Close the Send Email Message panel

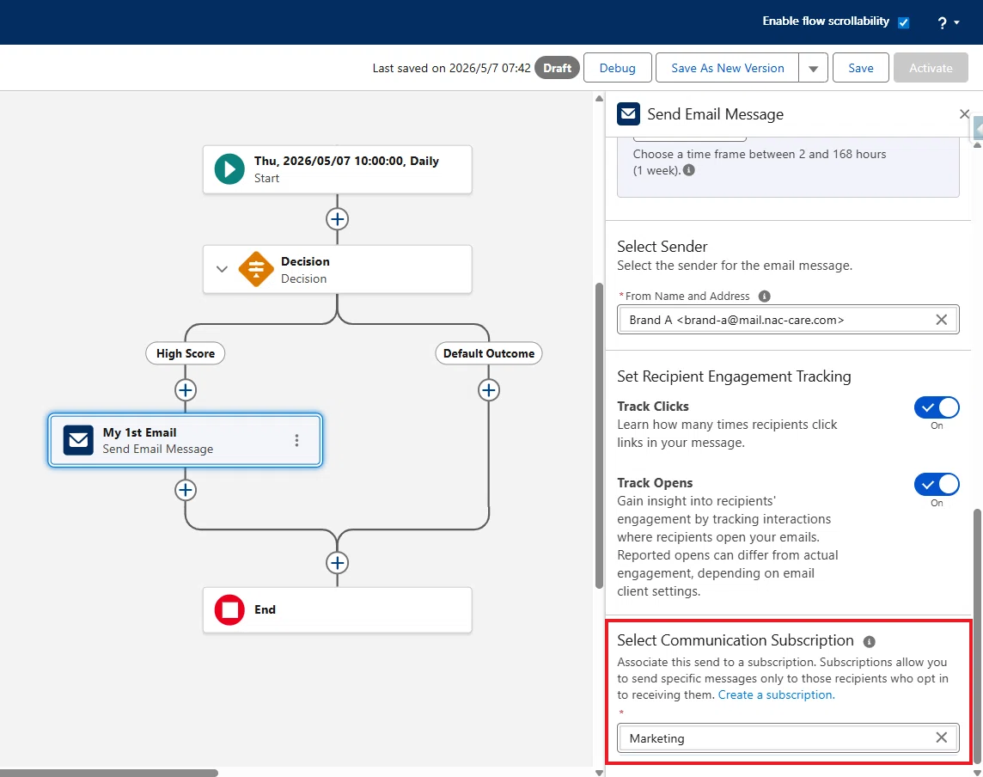coord(964,114)
